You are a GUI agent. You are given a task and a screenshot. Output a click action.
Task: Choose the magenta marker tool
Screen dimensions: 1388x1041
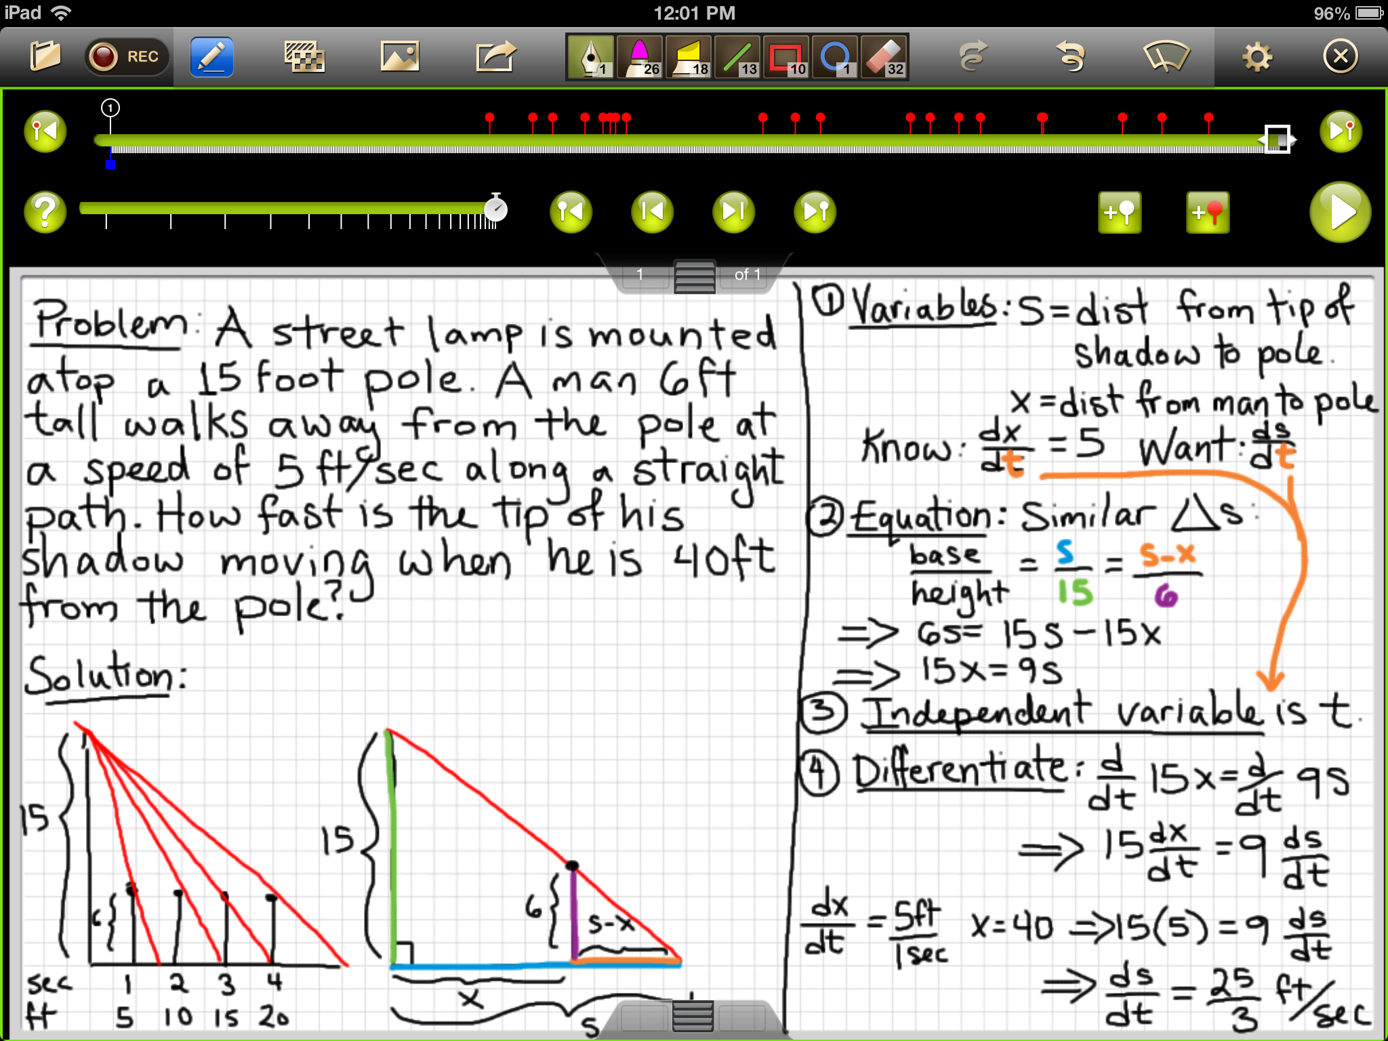640,57
